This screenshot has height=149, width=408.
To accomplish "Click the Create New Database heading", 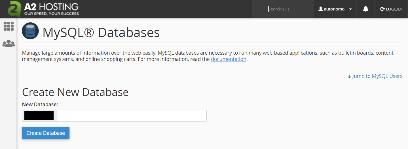I will [75, 92].
